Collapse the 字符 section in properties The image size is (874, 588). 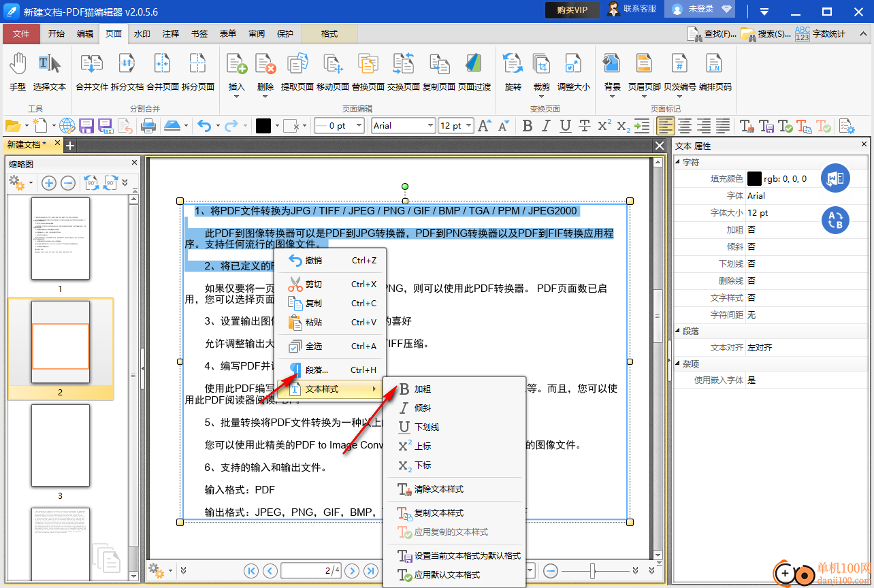678,162
